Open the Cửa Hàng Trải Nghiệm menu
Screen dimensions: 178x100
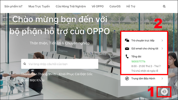pos(71,6)
